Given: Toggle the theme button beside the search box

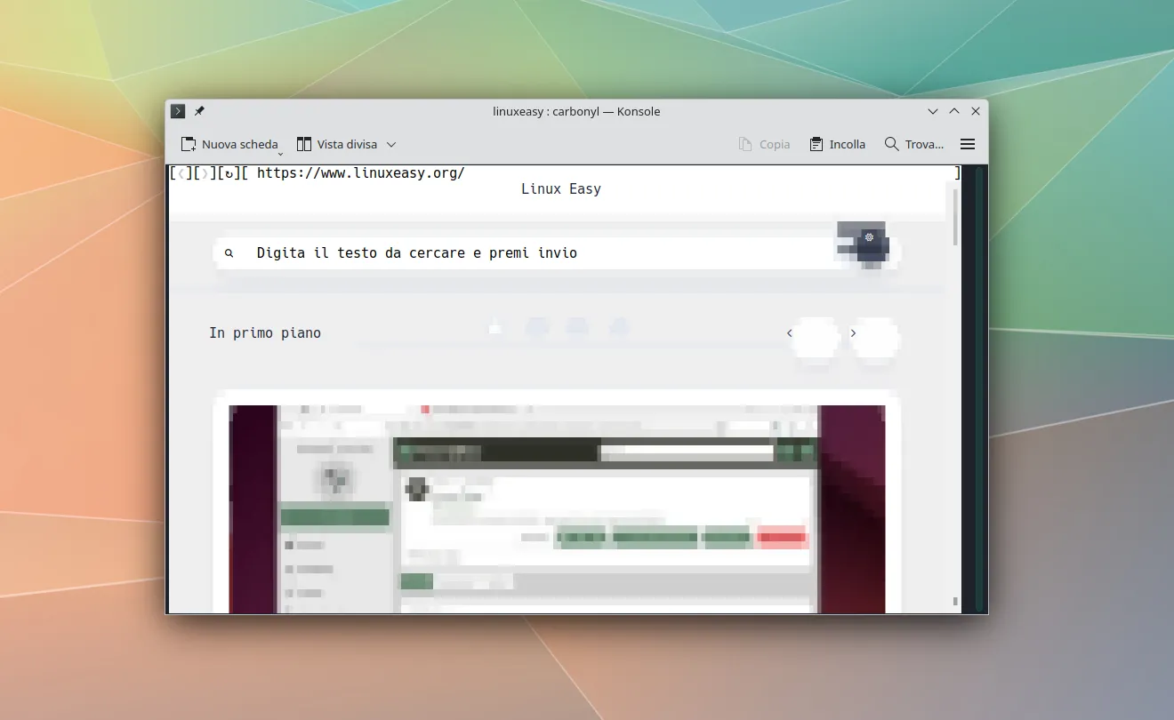Looking at the screenshot, I should (869, 238).
